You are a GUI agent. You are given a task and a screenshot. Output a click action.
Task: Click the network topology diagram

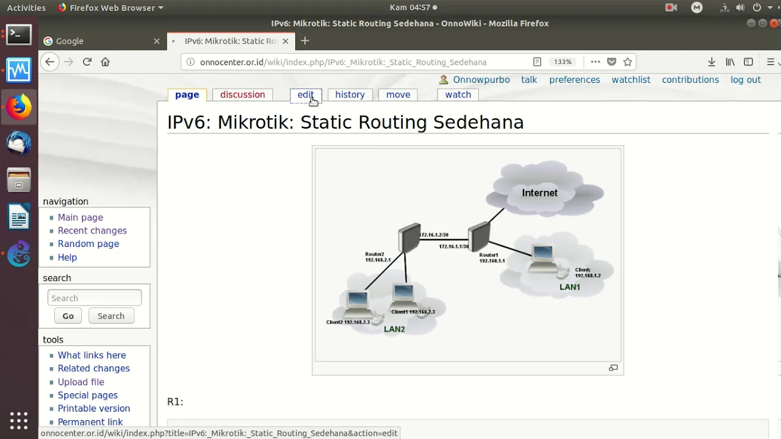coord(467,255)
